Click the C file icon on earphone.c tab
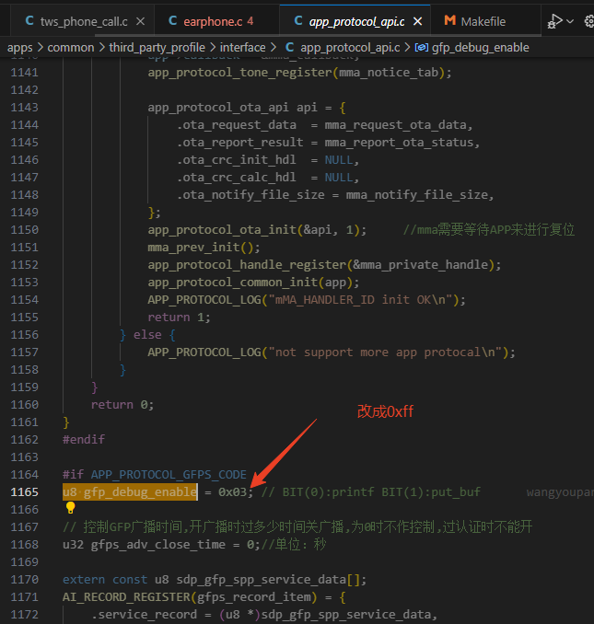 (x=173, y=20)
